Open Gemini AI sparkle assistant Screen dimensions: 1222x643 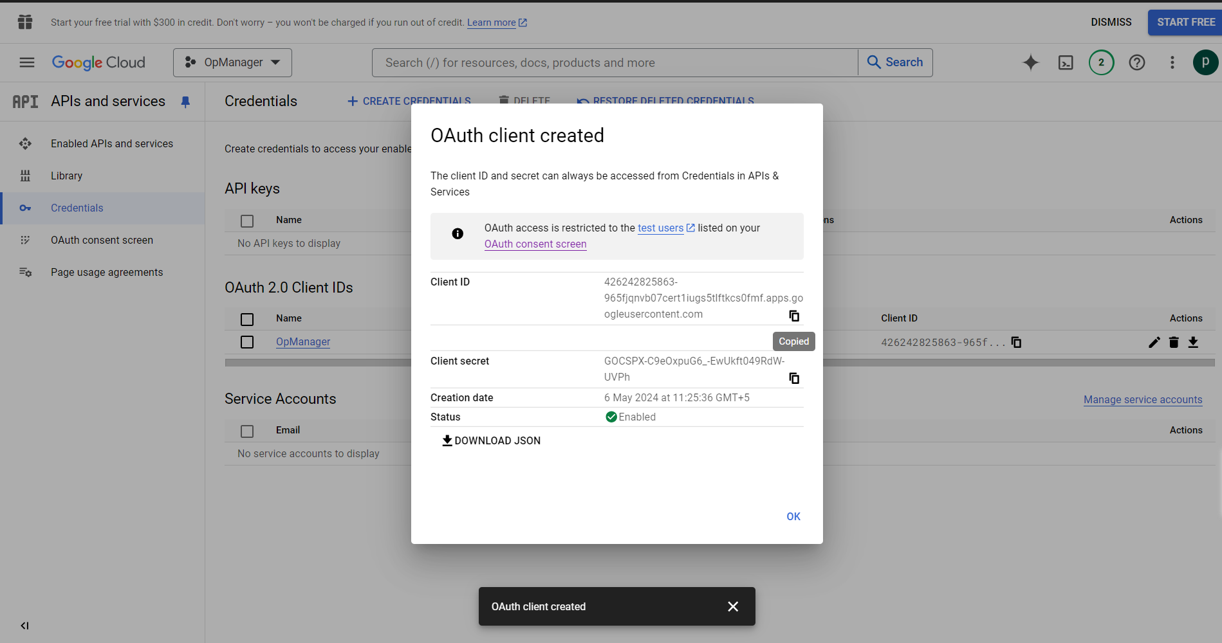pyautogui.click(x=1030, y=62)
